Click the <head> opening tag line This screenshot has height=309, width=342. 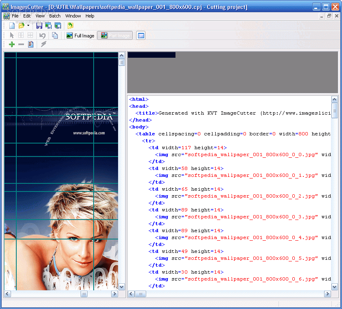click(x=139, y=106)
